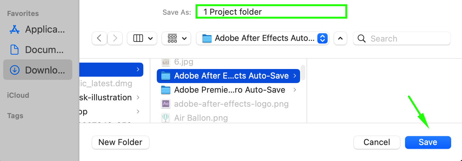Expand the Adobe Premiere Pro Auto-Save chevron

tap(295, 90)
